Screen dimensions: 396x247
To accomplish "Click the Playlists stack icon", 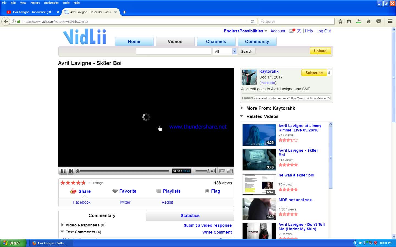I will coord(159,191).
